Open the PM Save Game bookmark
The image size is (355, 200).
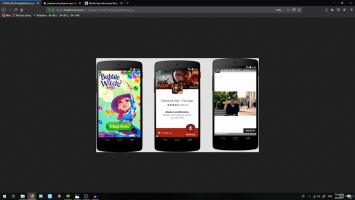(x=22, y=16)
